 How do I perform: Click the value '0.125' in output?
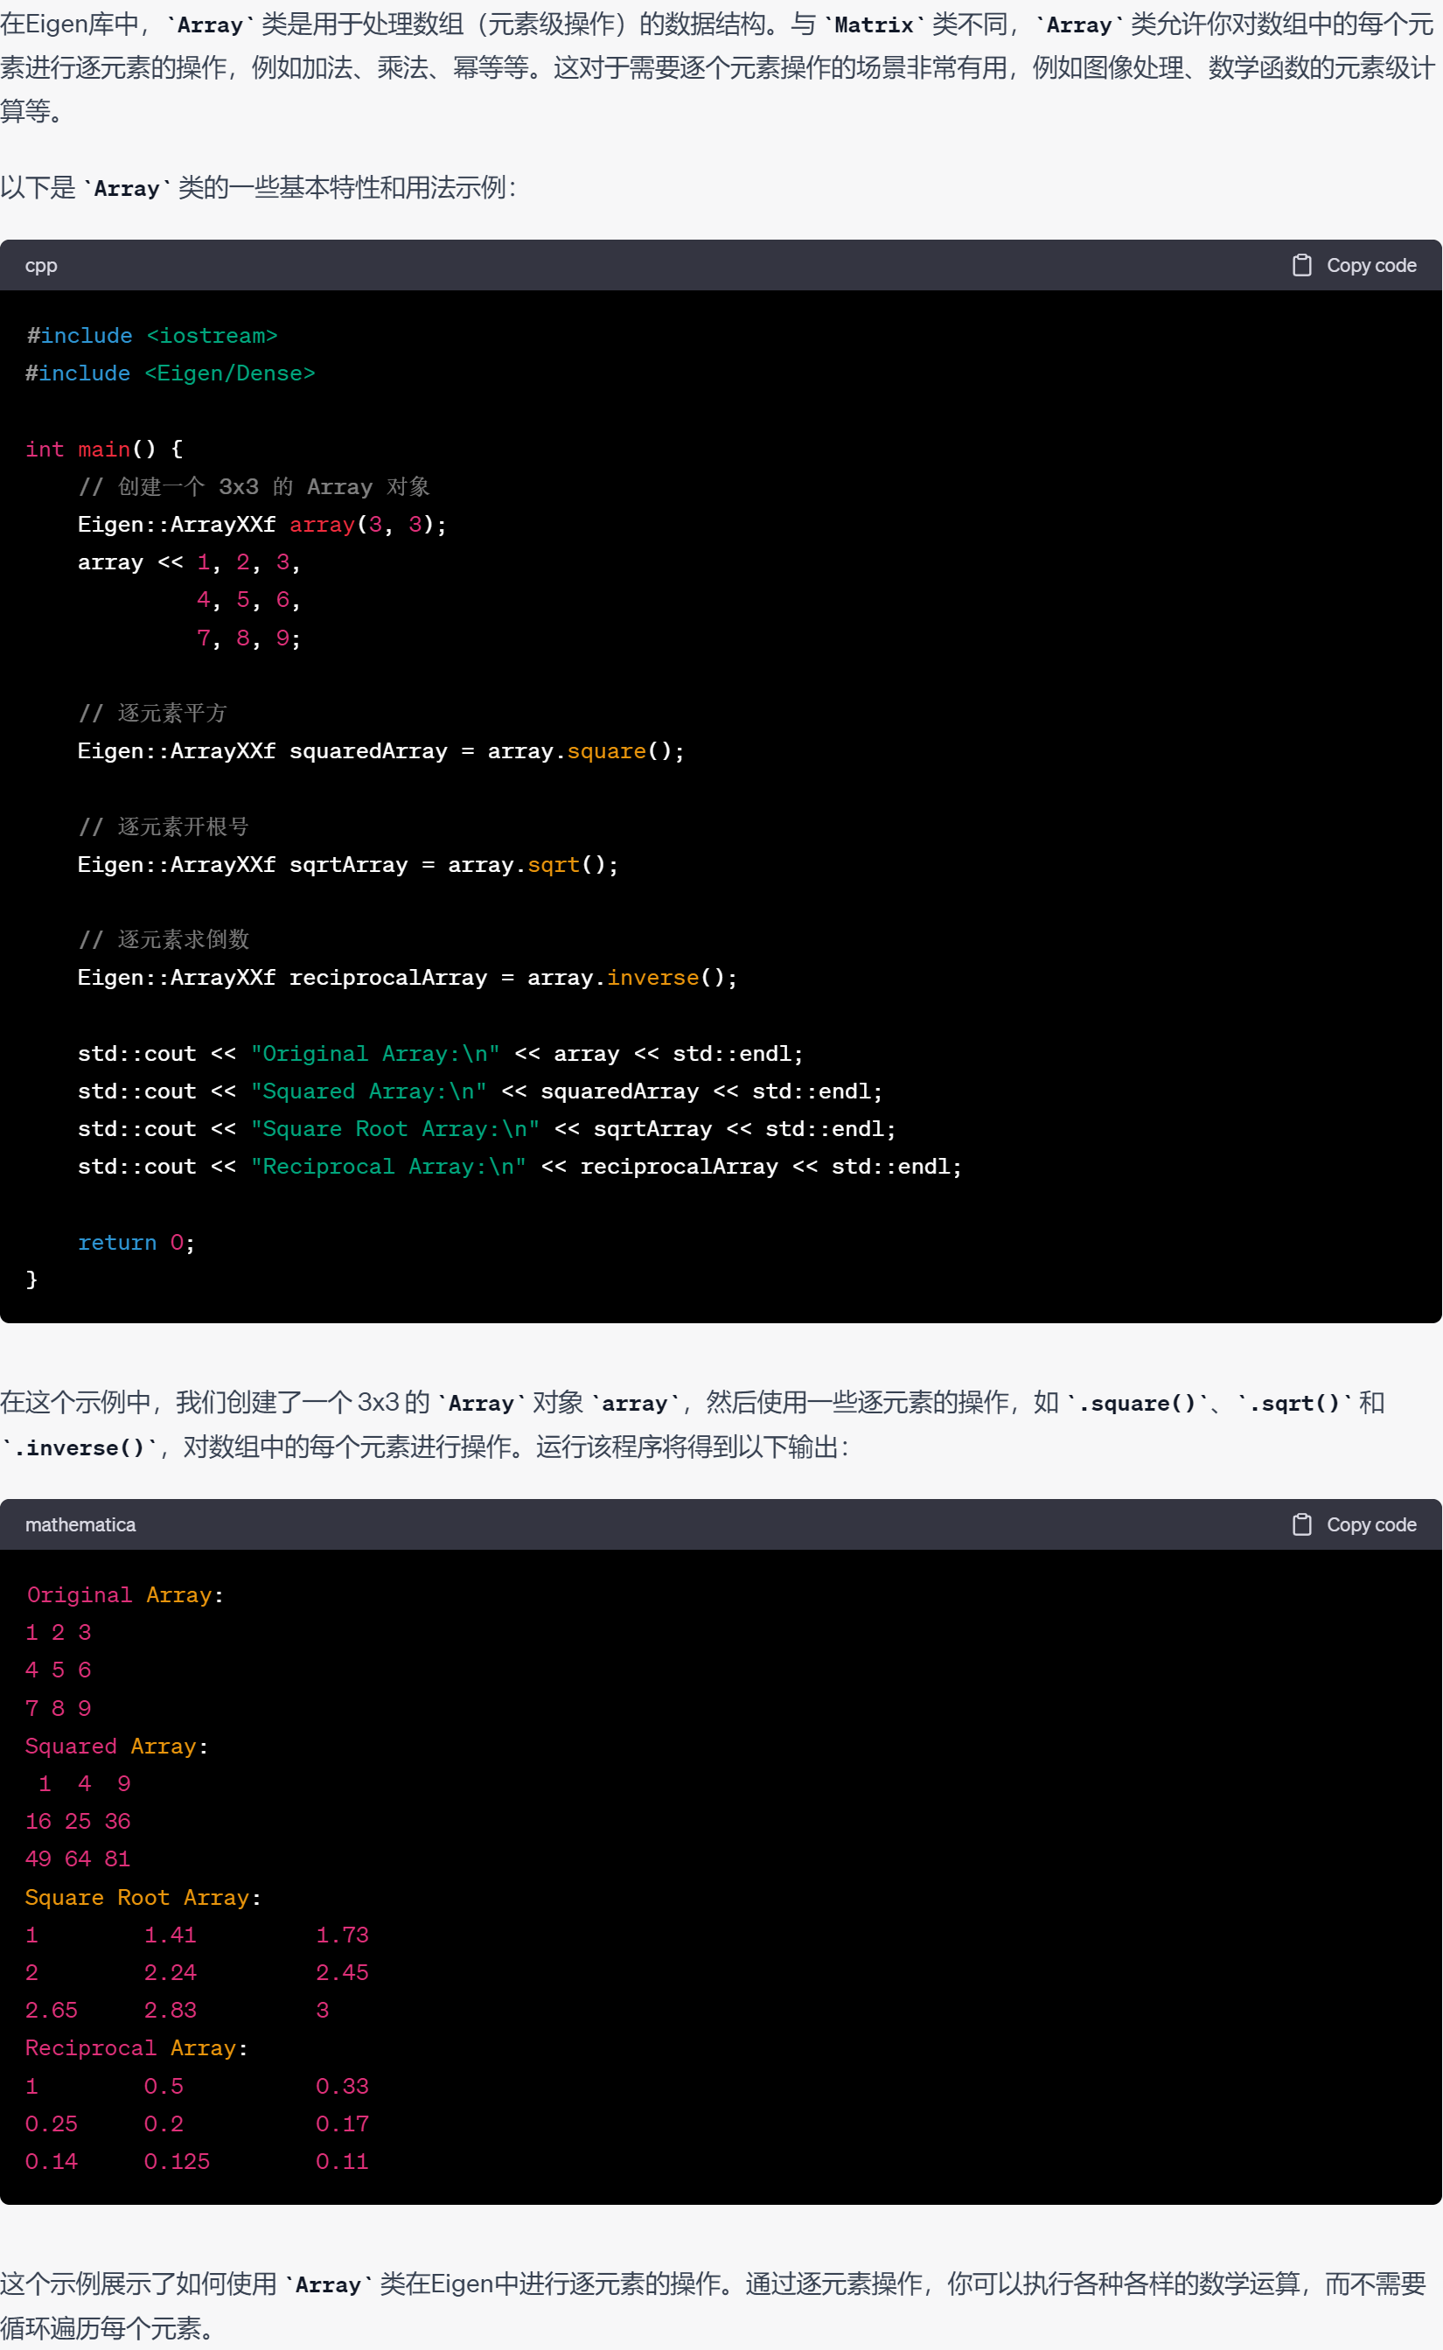(x=177, y=2161)
